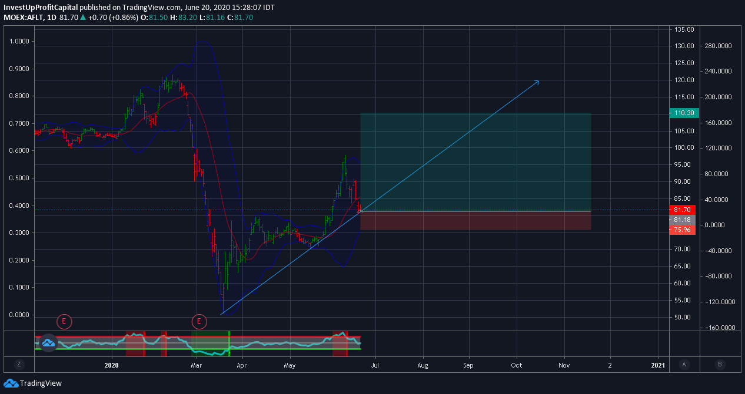Click the Oct label on the time axis

coord(517,365)
